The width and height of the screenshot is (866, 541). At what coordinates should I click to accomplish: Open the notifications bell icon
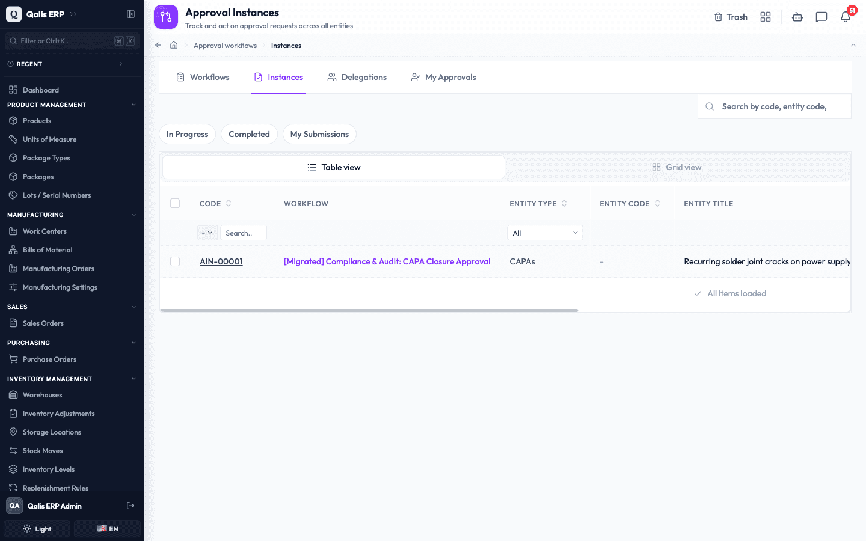[846, 17]
